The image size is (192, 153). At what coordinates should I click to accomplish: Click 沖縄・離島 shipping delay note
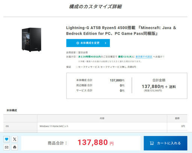click(x=110, y=62)
